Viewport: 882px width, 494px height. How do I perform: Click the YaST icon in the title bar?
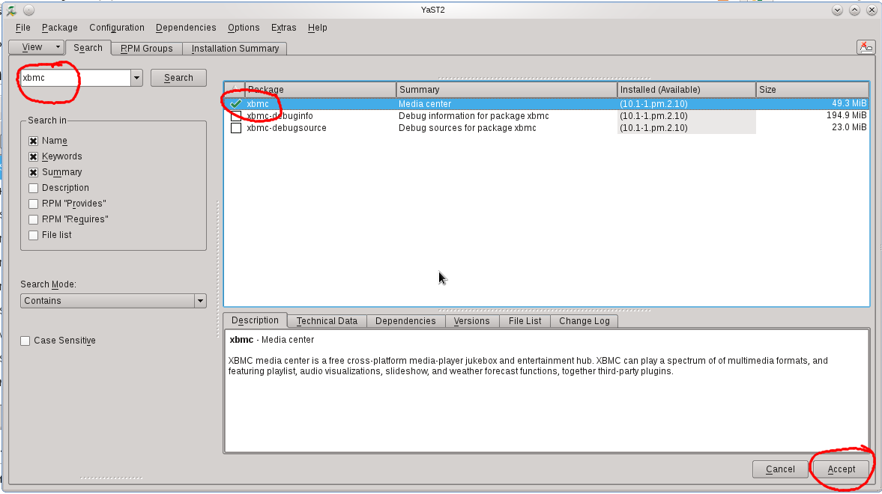[x=11, y=10]
